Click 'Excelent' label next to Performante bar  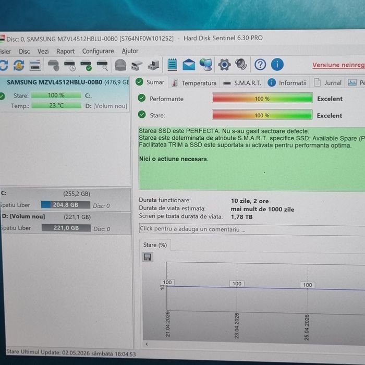[x=330, y=99]
